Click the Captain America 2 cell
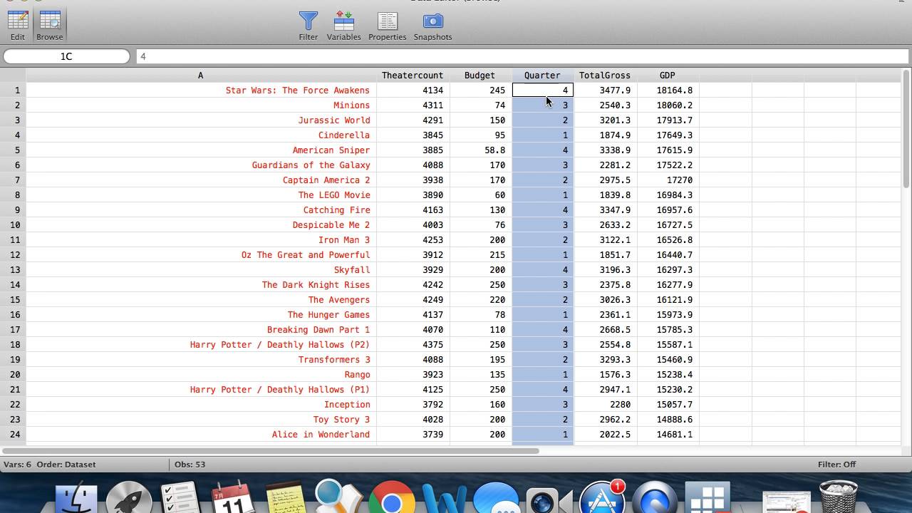 [201, 180]
